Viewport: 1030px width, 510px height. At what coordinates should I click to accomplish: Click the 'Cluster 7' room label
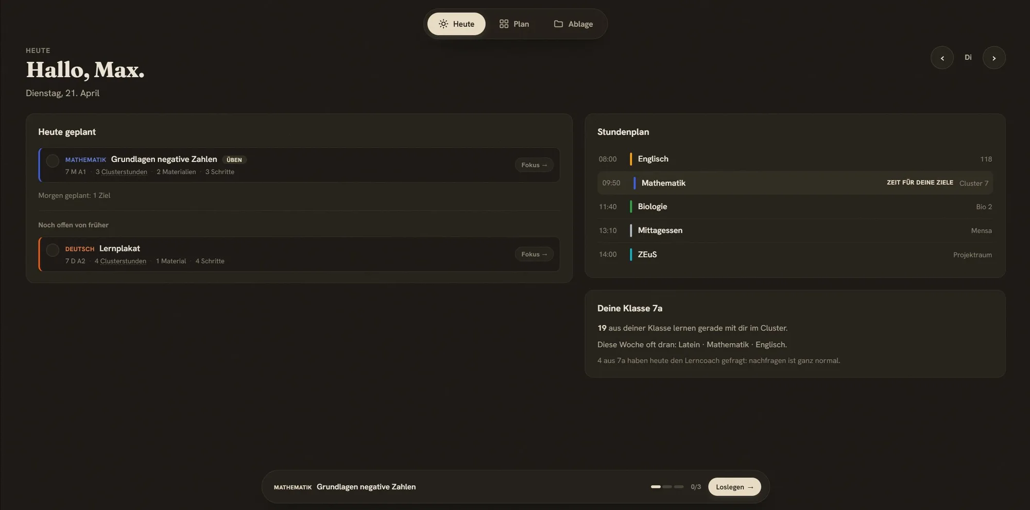click(974, 183)
